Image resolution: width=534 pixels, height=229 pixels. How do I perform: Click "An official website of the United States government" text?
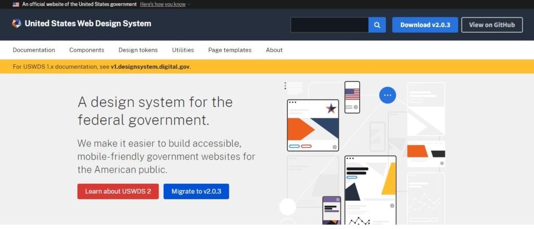(79, 4)
